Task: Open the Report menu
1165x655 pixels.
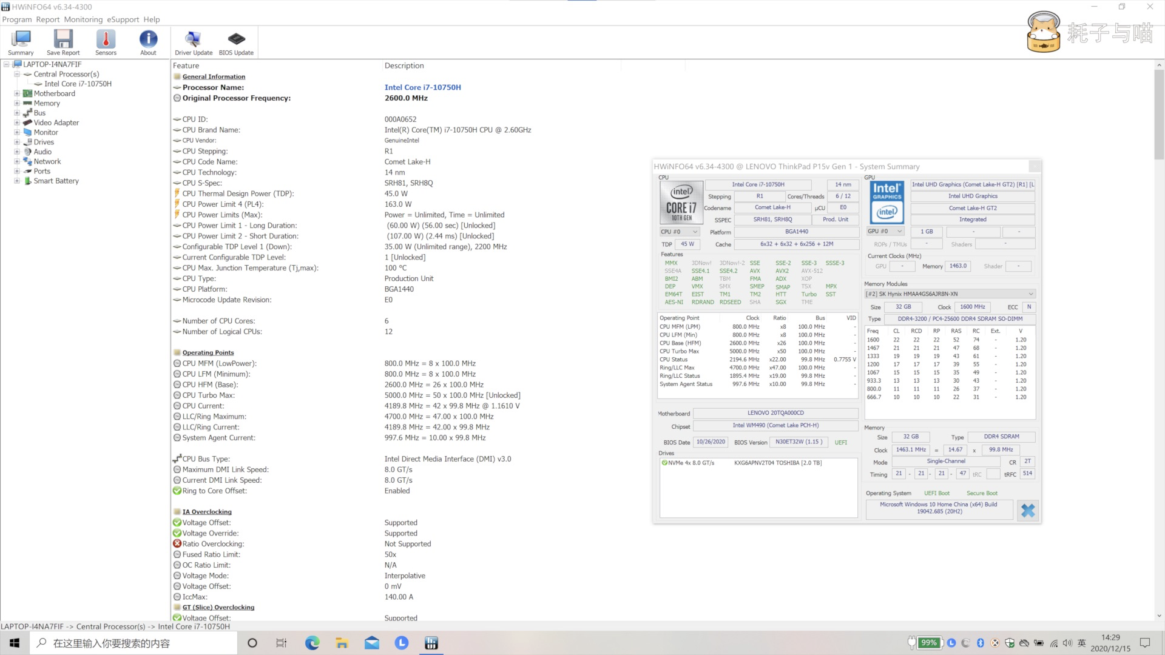Action: tap(48, 19)
